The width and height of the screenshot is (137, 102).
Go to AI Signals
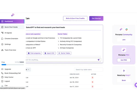[8, 33]
